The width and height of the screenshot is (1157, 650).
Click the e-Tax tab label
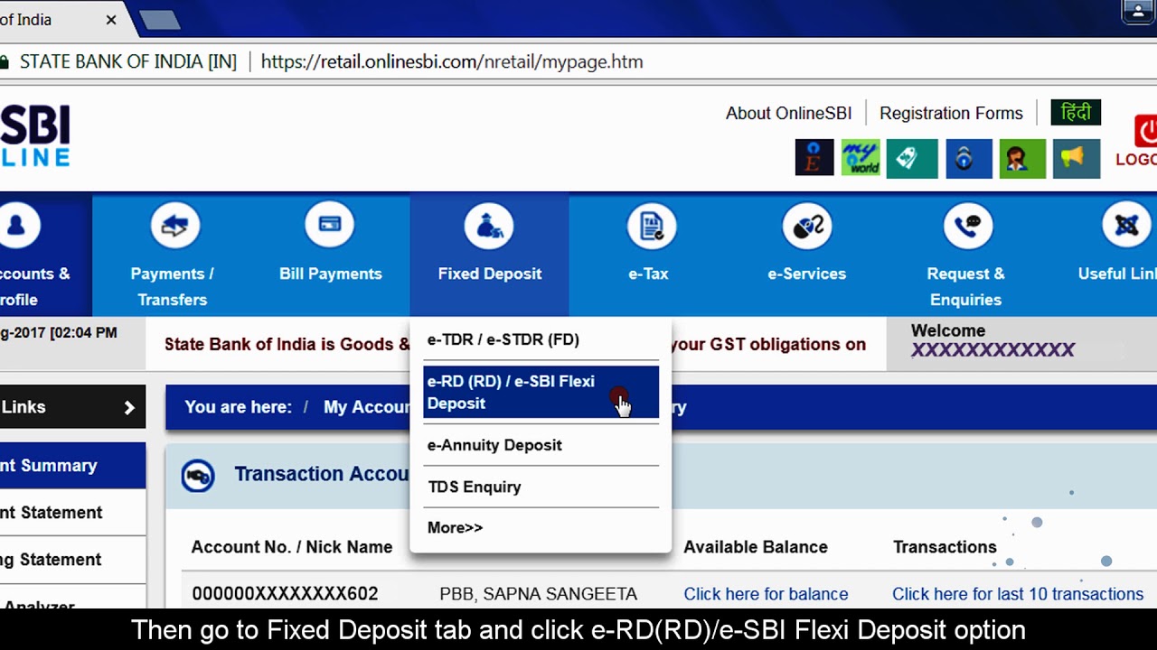[648, 274]
